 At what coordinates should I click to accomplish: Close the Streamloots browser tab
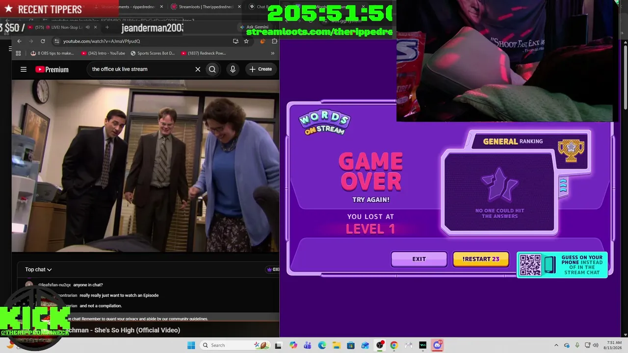tap(239, 7)
